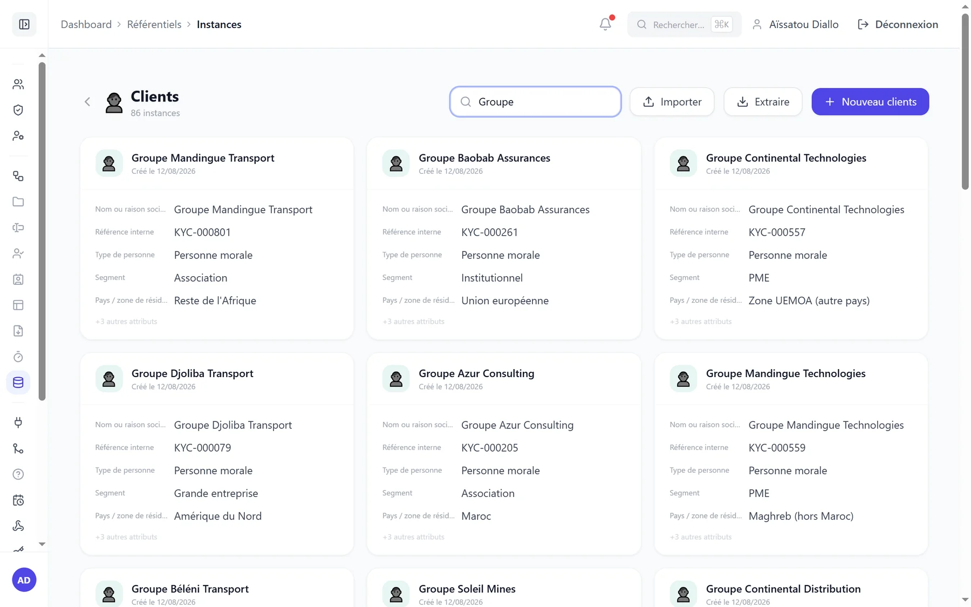Open the AD avatar badge
Viewport: 971px width, 607px height.
(x=24, y=580)
